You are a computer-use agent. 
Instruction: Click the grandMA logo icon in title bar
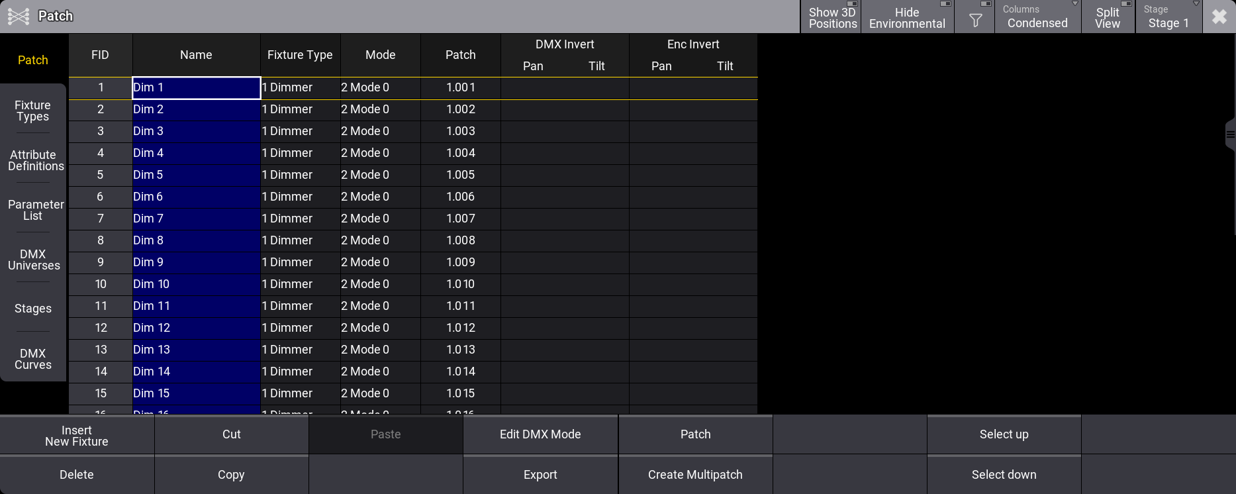click(x=19, y=16)
